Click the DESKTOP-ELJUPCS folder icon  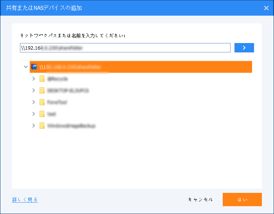tap(42, 90)
